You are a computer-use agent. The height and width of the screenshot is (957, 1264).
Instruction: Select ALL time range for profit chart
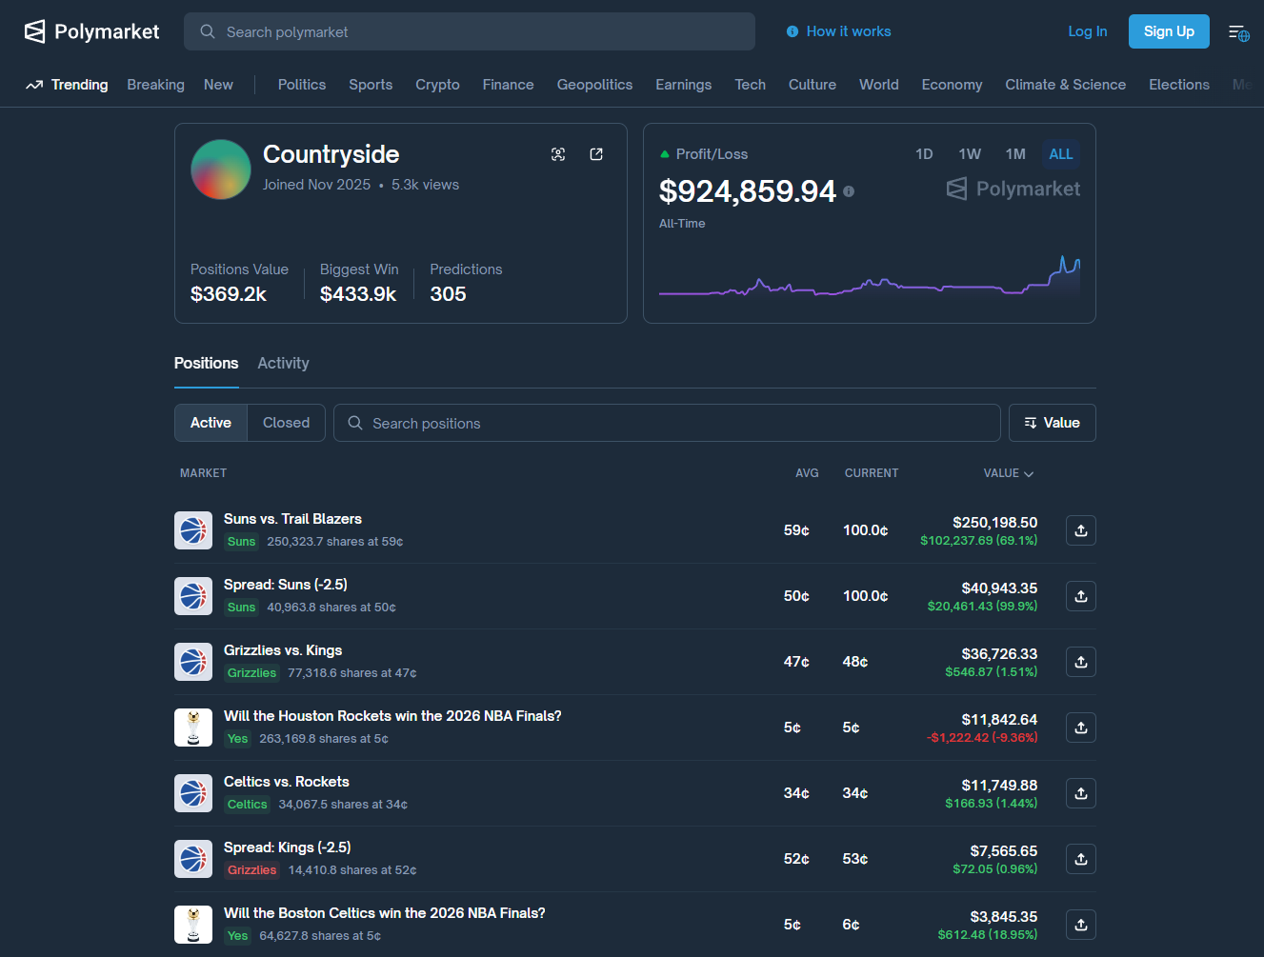(x=1060, y=154)
